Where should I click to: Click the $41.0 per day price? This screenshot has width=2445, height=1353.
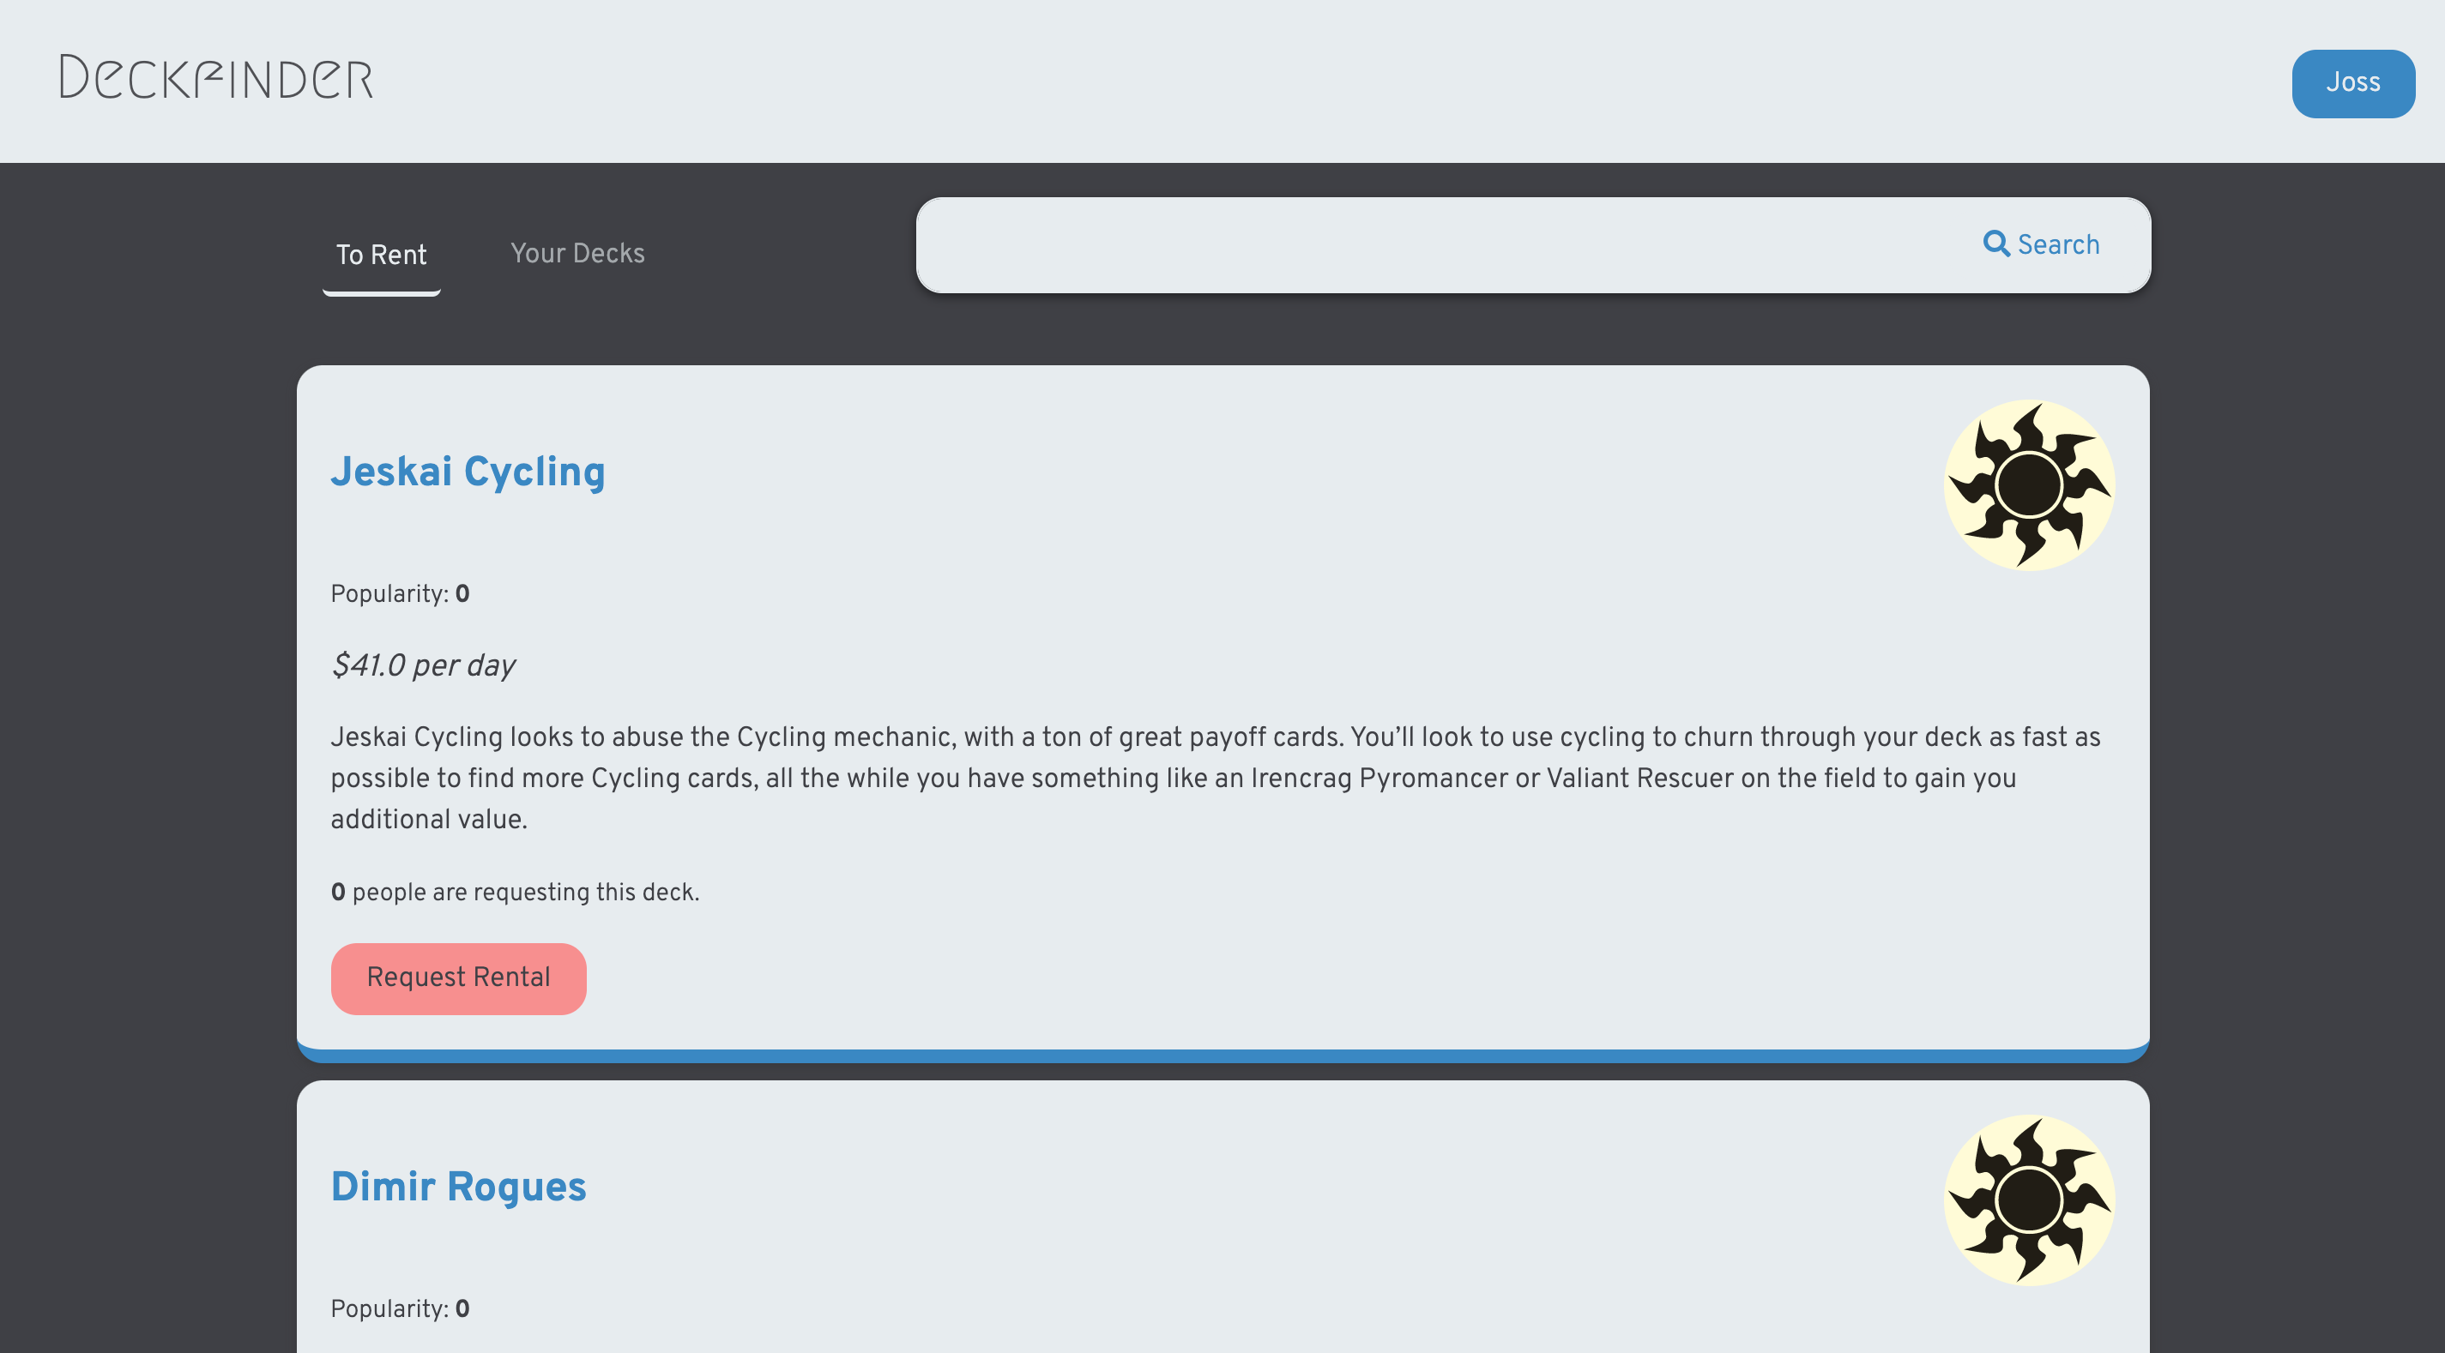click(x=422, y=665)
